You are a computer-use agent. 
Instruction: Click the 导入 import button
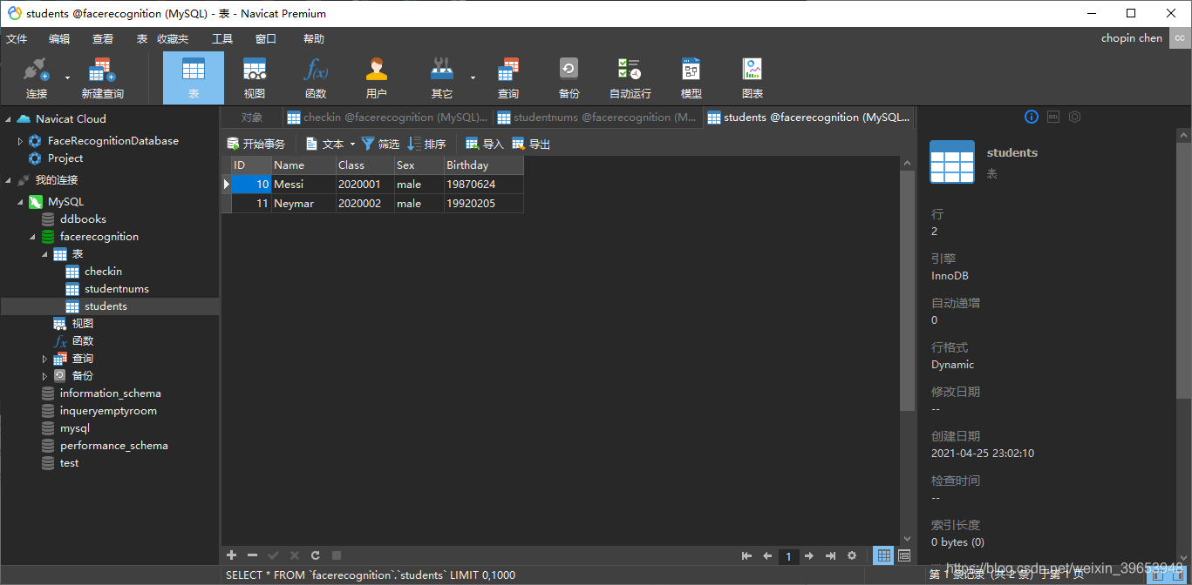(485, 145)
